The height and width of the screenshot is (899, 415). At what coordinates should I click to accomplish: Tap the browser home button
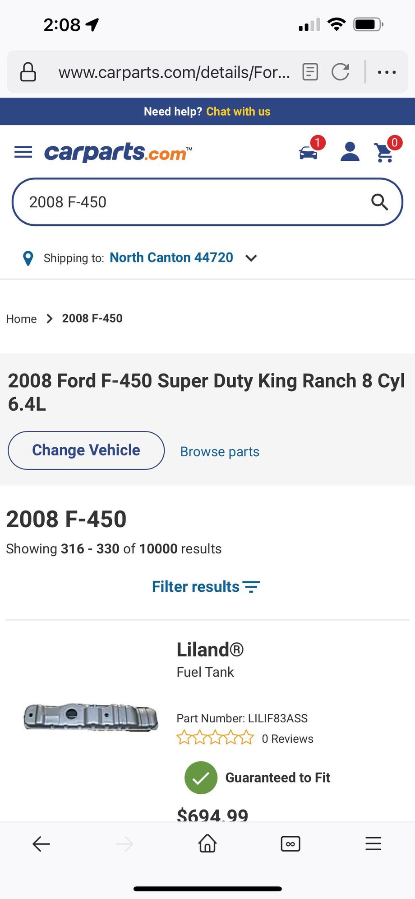207,844
